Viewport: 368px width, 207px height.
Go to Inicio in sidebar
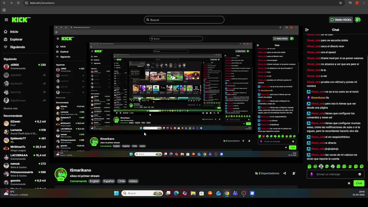14,32
